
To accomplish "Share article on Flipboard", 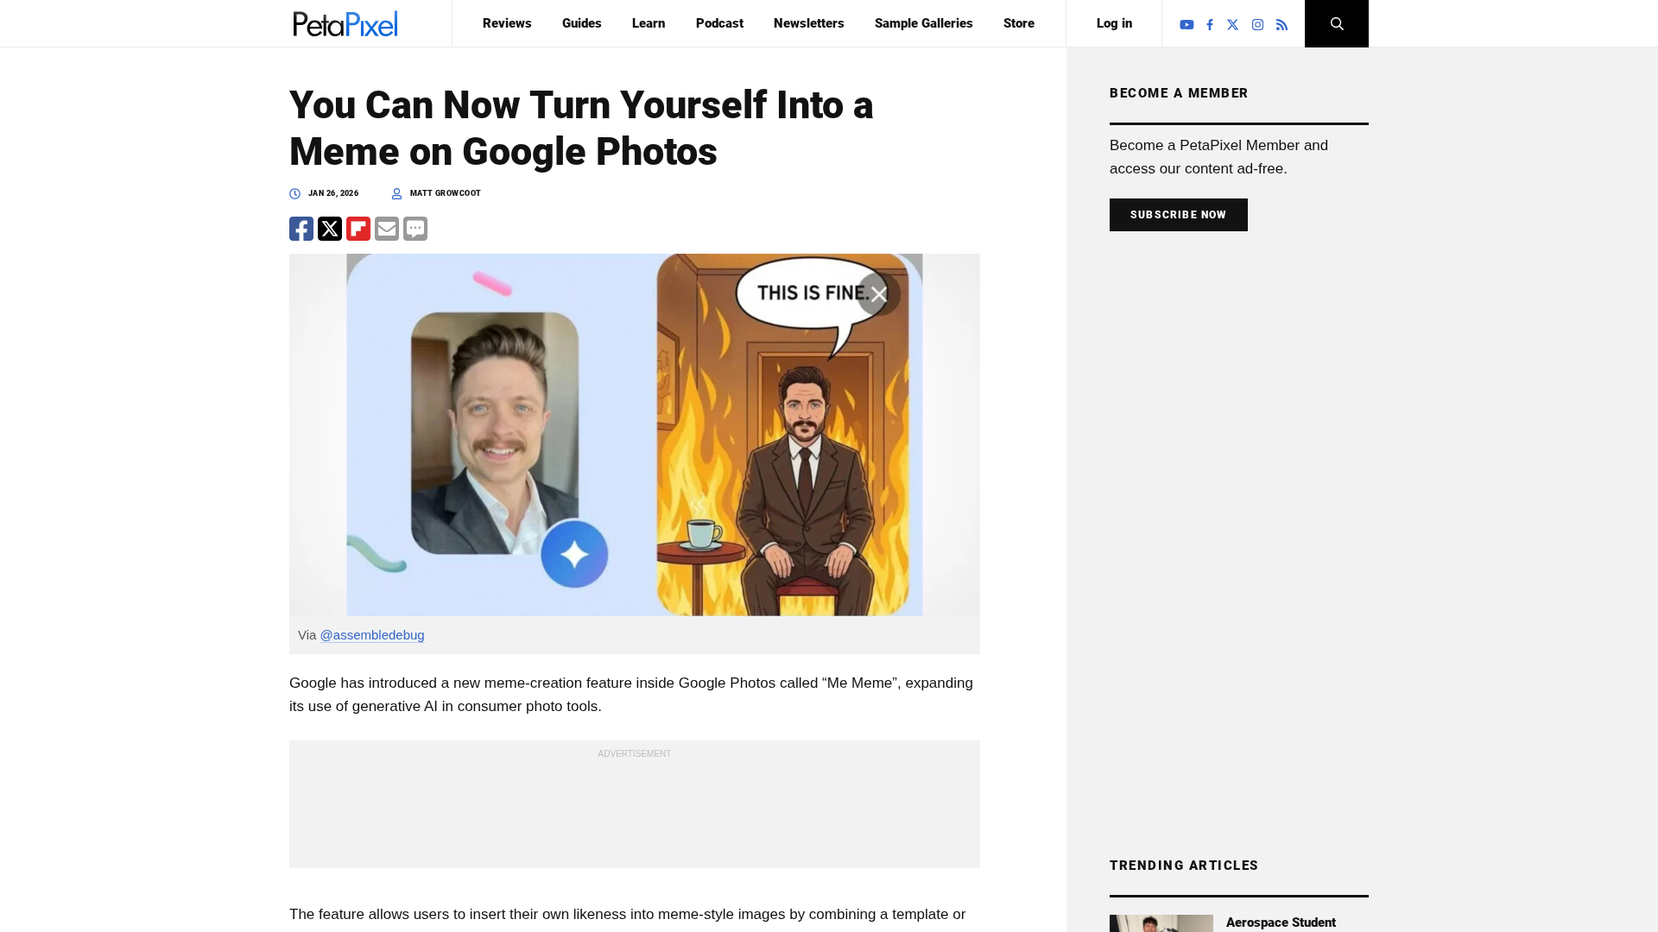I will 358,229.
